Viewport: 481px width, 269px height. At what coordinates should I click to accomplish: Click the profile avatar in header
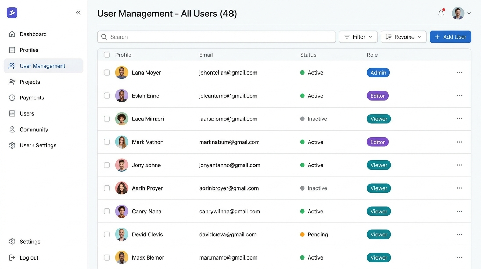(458, 13)
